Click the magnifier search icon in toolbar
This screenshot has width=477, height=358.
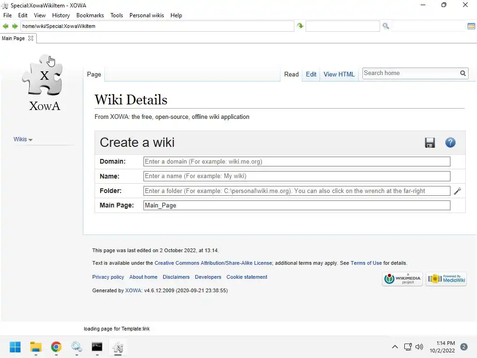point(386,26)
